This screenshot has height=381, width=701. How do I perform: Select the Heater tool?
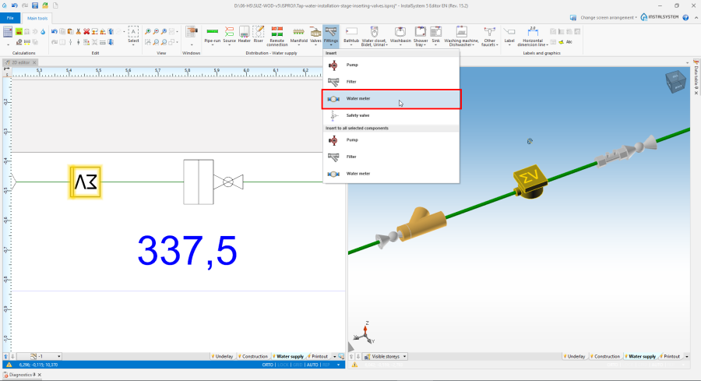coord(244,34)
